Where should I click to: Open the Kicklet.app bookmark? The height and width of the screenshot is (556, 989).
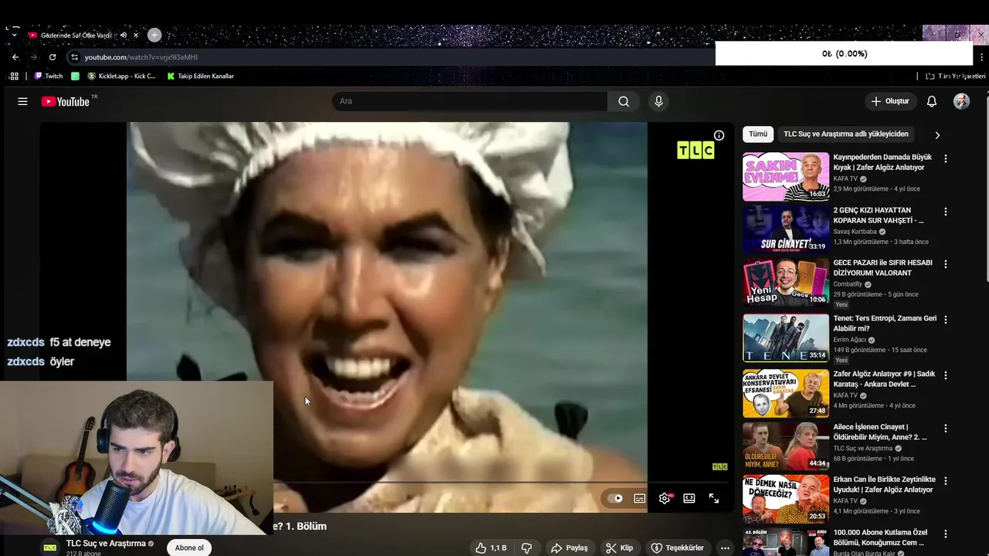click(121, 76)
